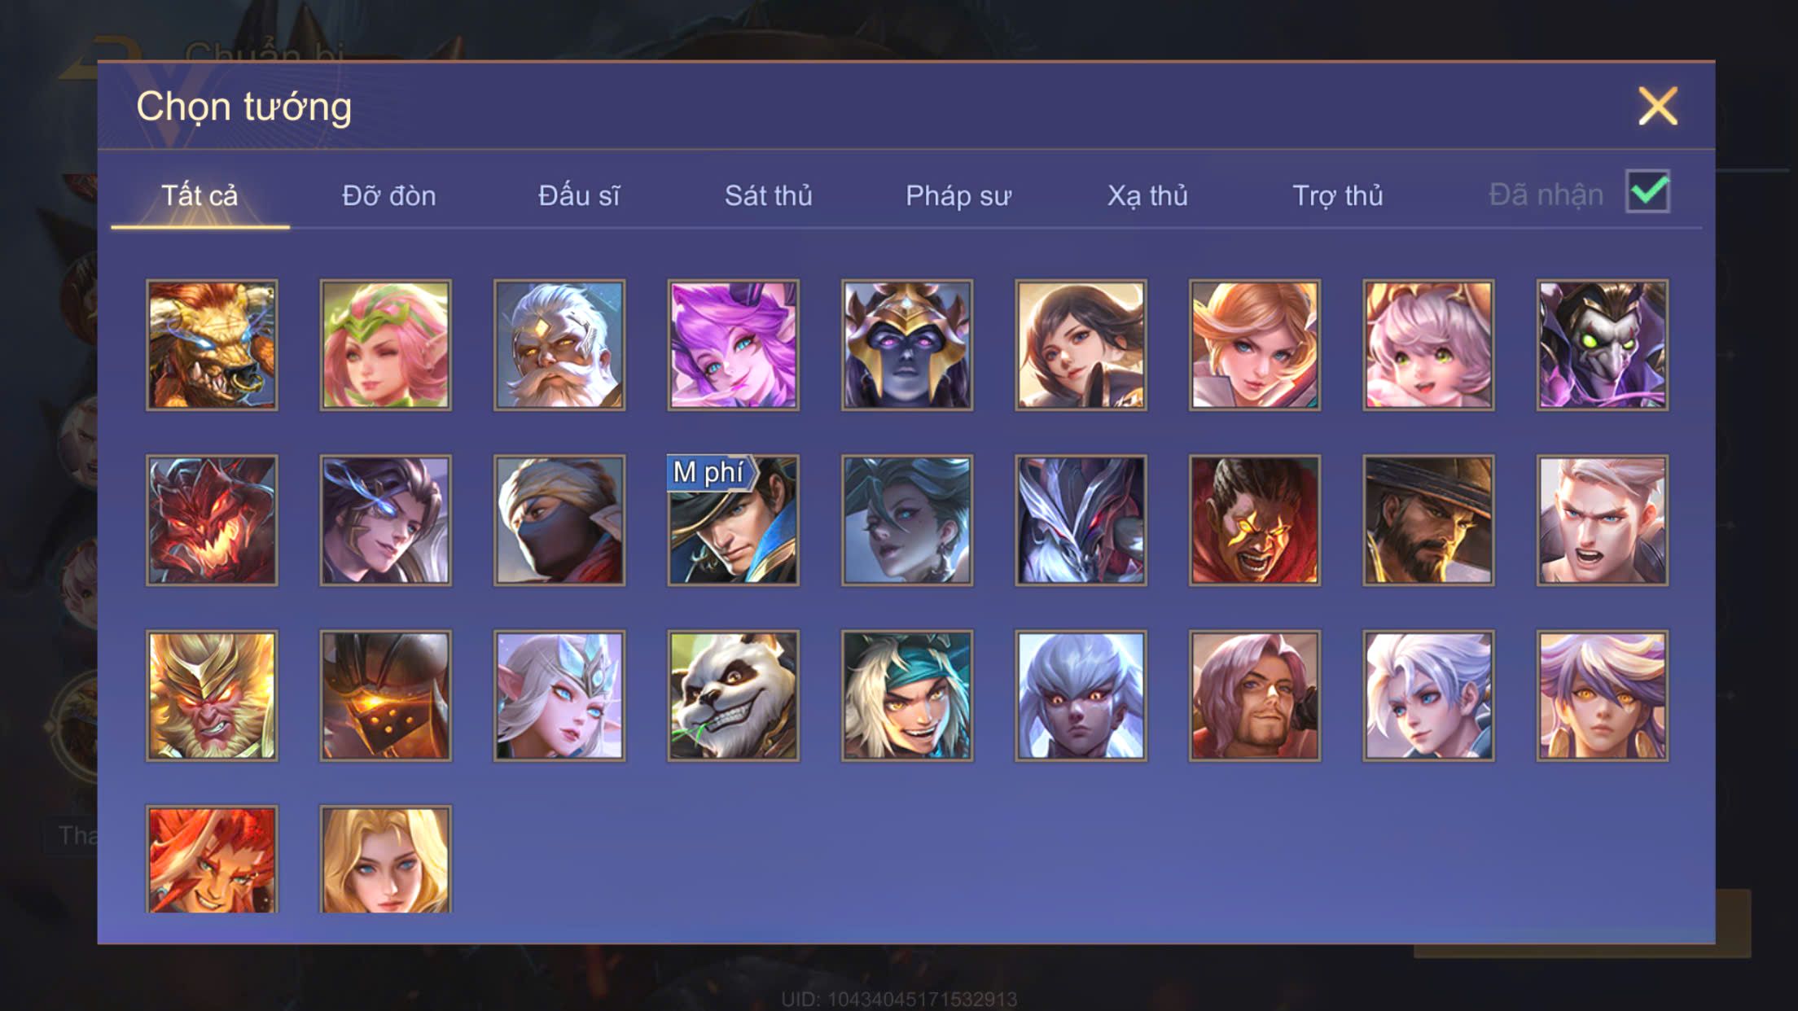Open the Trợ thủ tab
Viewport: 1798px width, 1011px height.
coord(1337,196)
